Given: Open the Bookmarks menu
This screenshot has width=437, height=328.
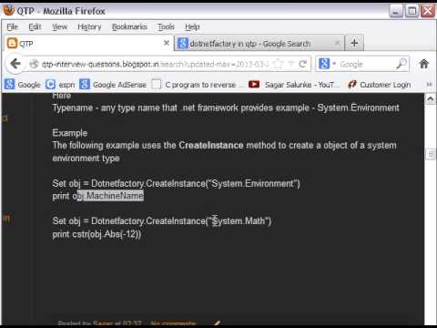Looking at the screenshot, I should coord(129,27).
